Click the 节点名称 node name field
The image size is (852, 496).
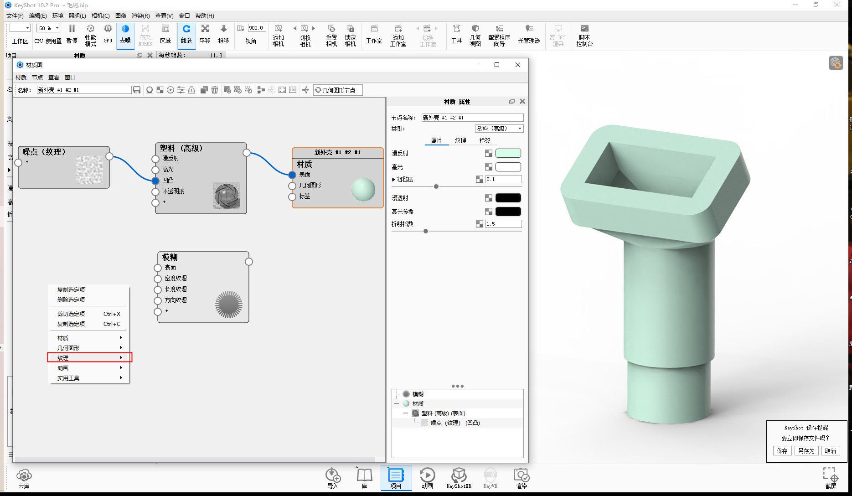pos(472,118)
